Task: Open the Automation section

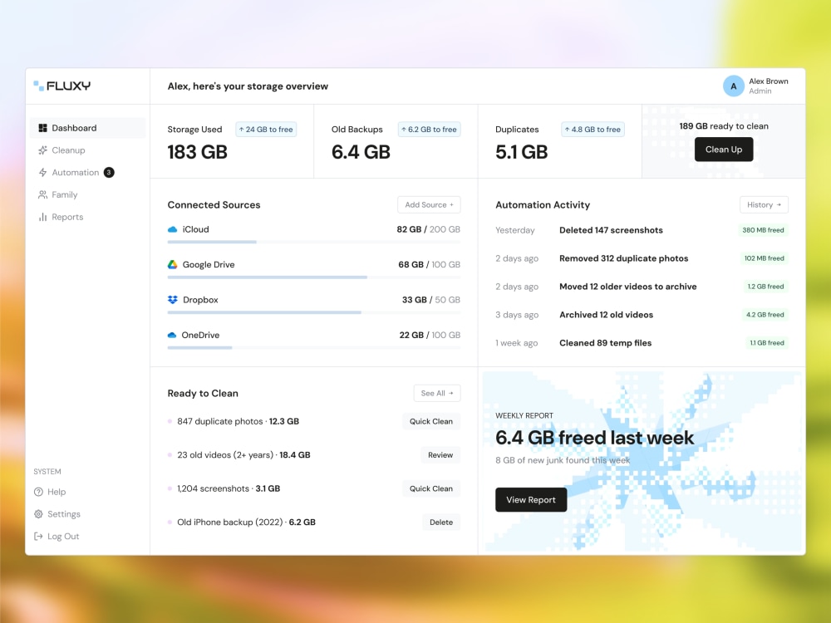Action: (x=87, y=172)
